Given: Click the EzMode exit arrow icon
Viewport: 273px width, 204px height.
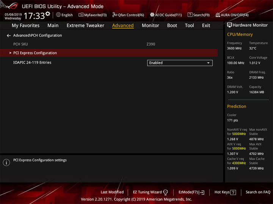Looking at the screenshot, I should (202, 192).
